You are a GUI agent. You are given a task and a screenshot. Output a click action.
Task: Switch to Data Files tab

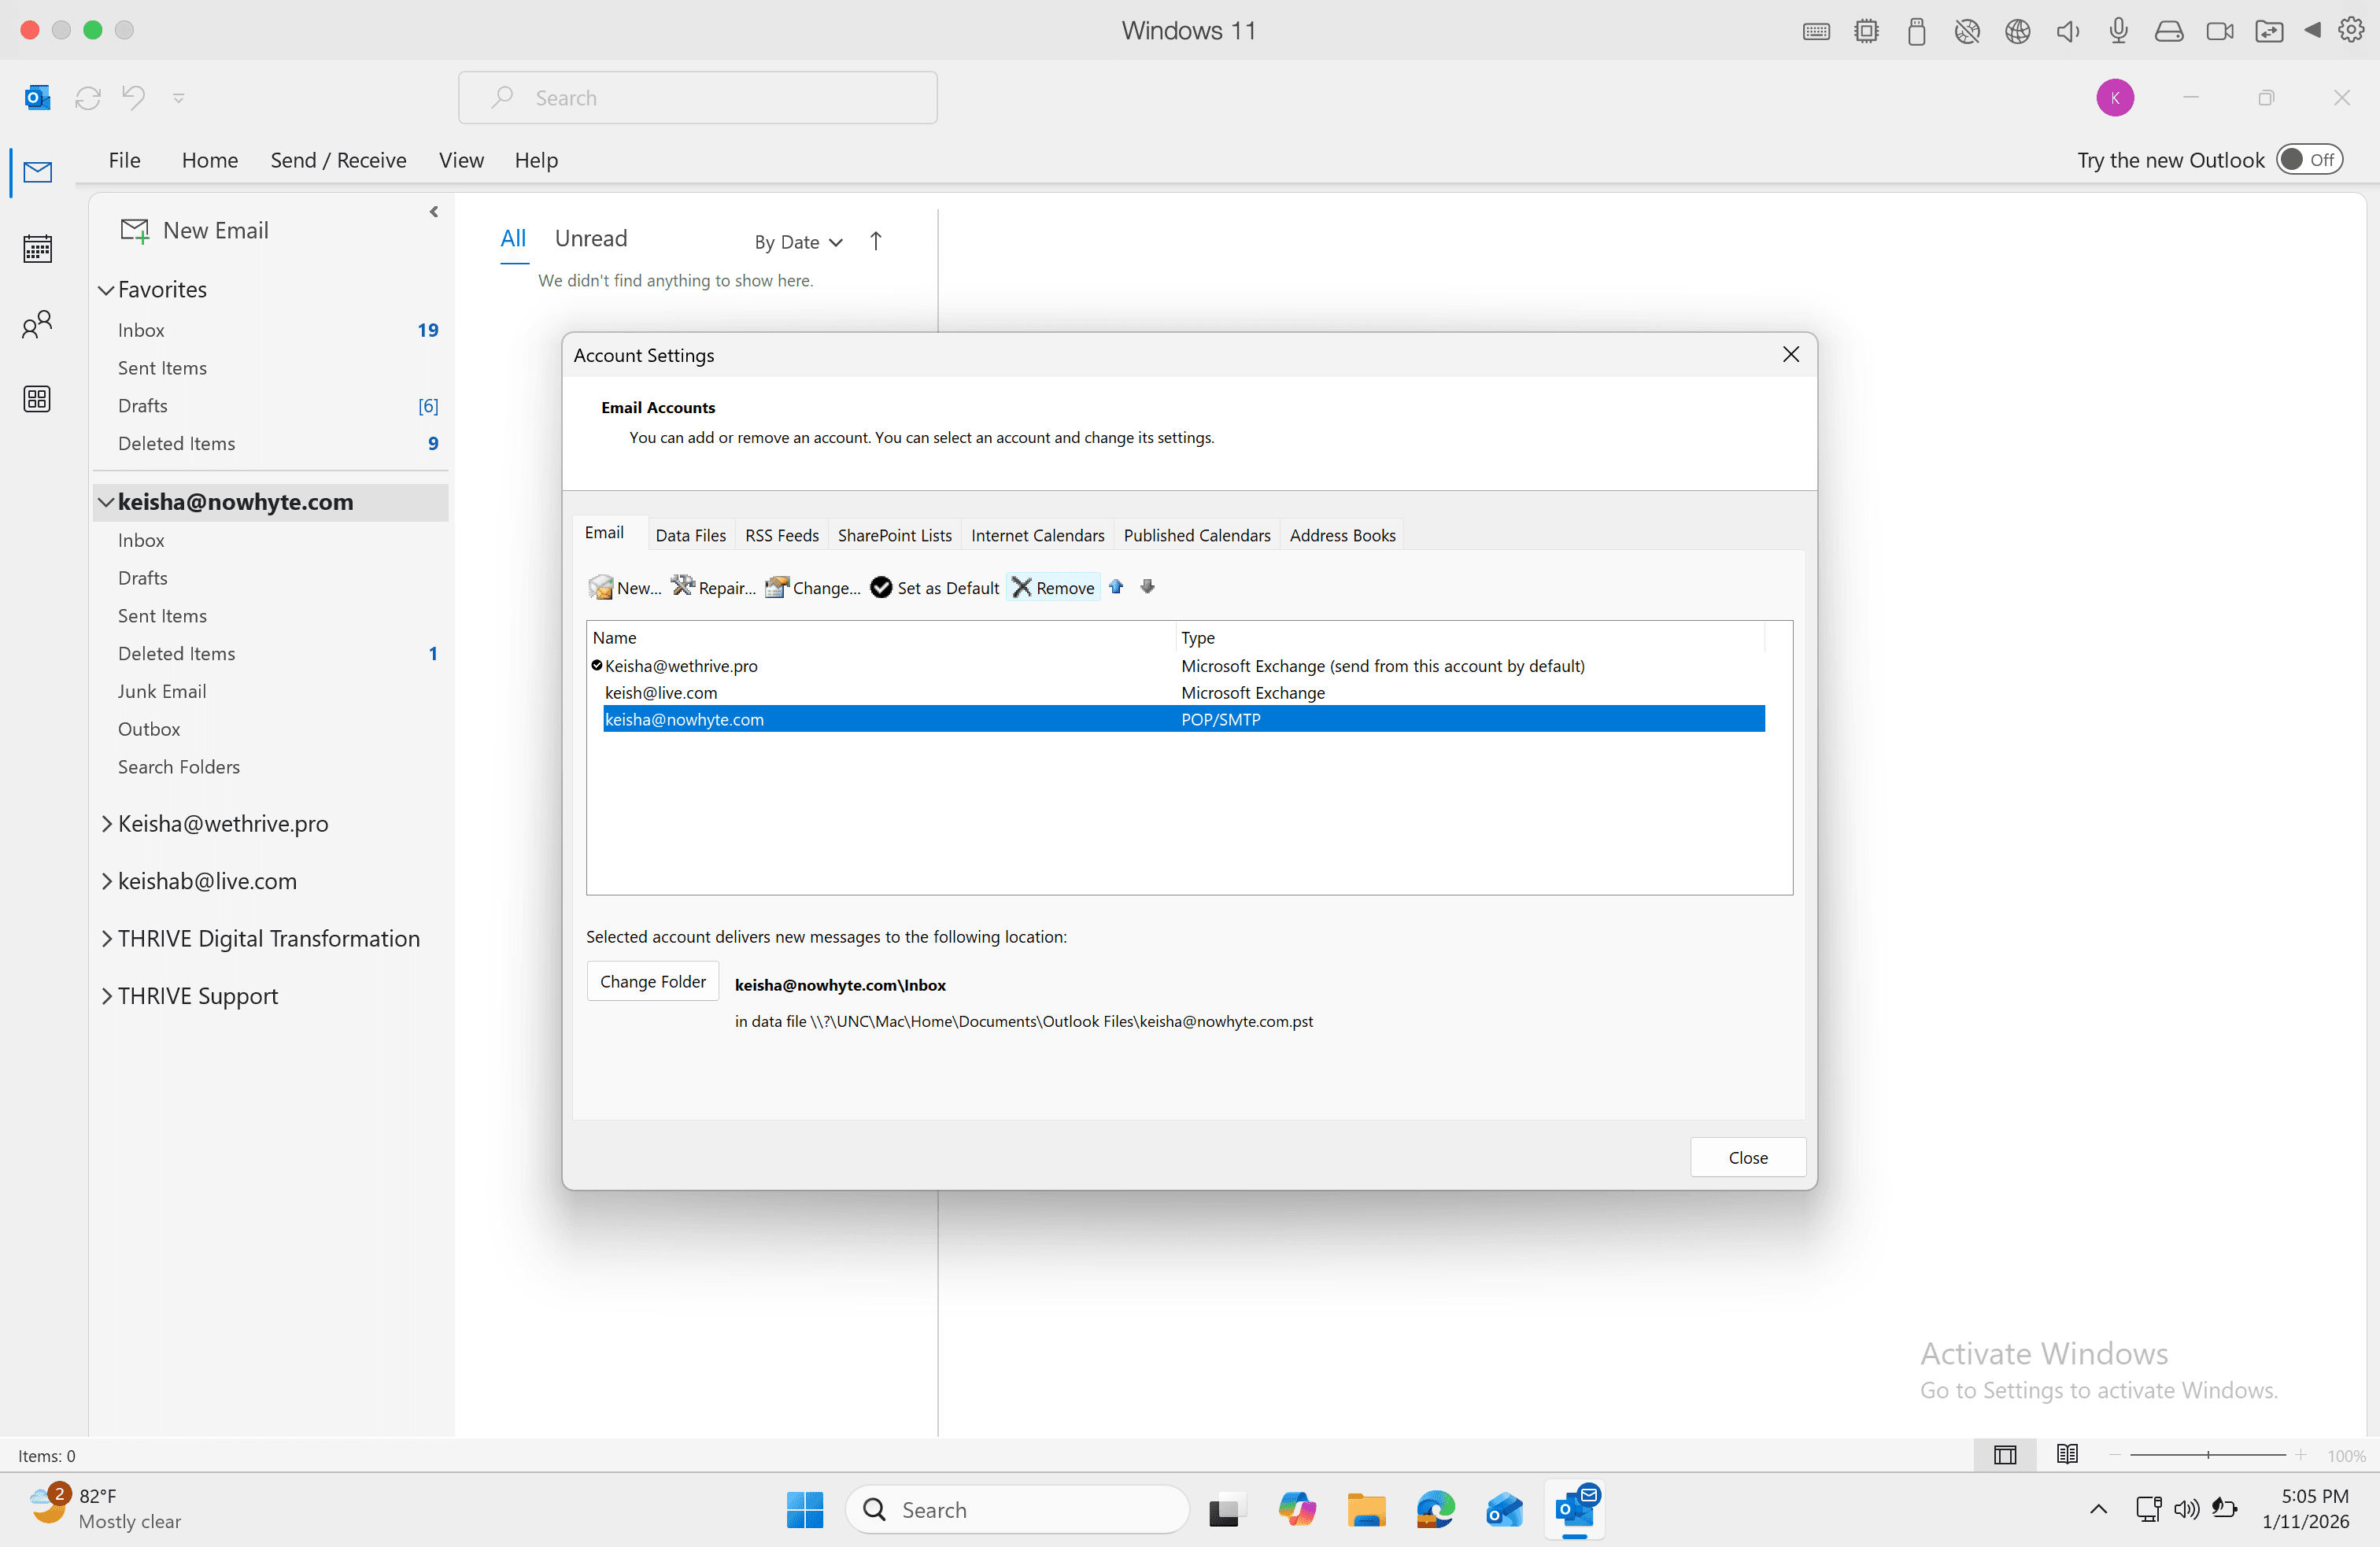[690, 535]
